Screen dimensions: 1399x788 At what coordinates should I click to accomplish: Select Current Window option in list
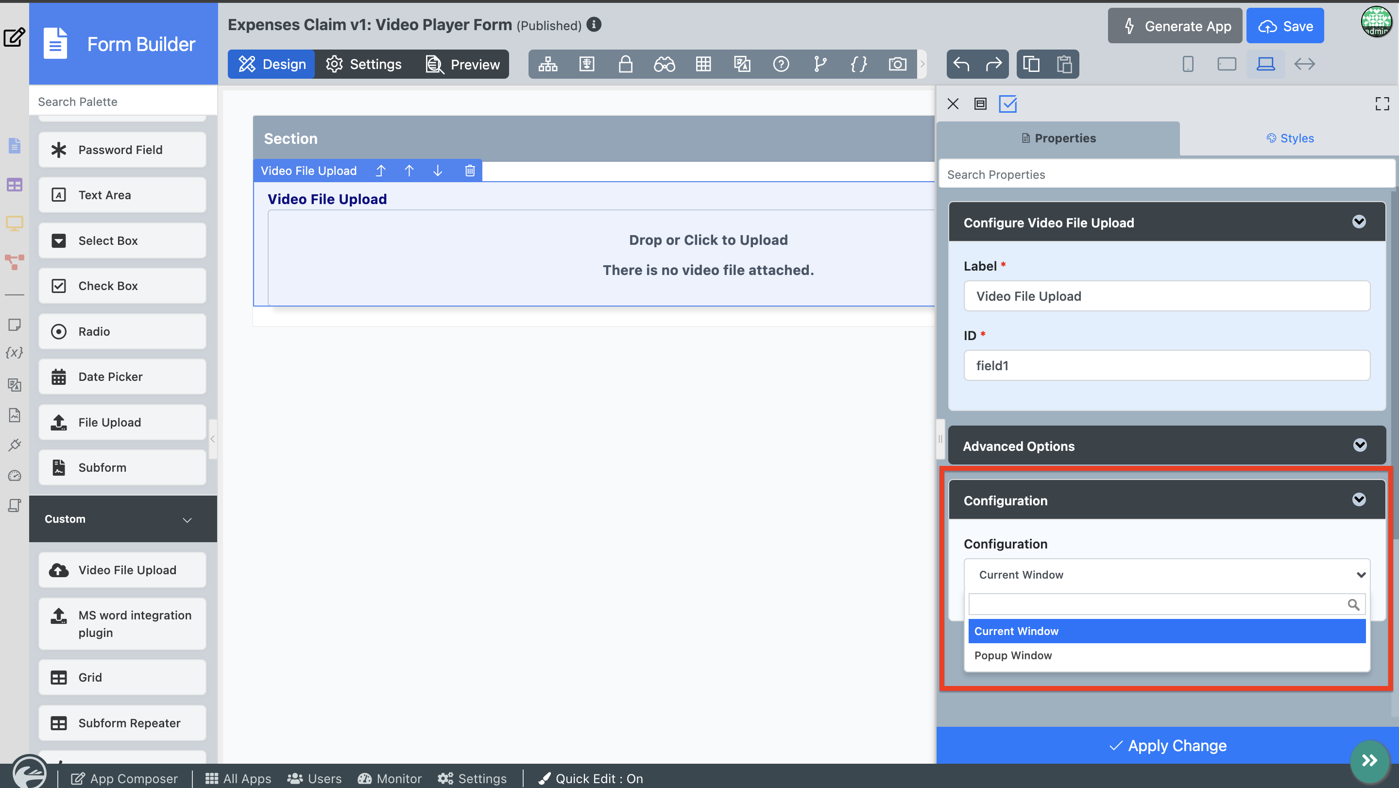coord(1167,631)
